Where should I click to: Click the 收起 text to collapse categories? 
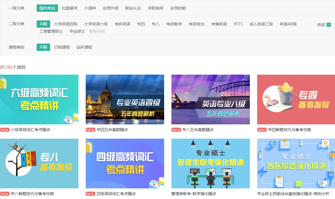pos(321,25)
